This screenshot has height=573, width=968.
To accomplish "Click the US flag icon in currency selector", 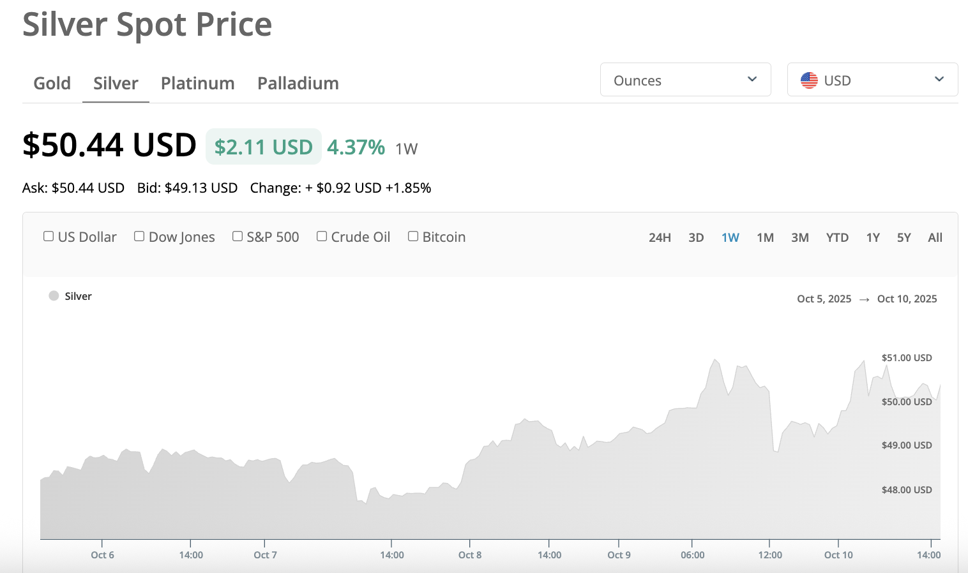I will point(809,80).
